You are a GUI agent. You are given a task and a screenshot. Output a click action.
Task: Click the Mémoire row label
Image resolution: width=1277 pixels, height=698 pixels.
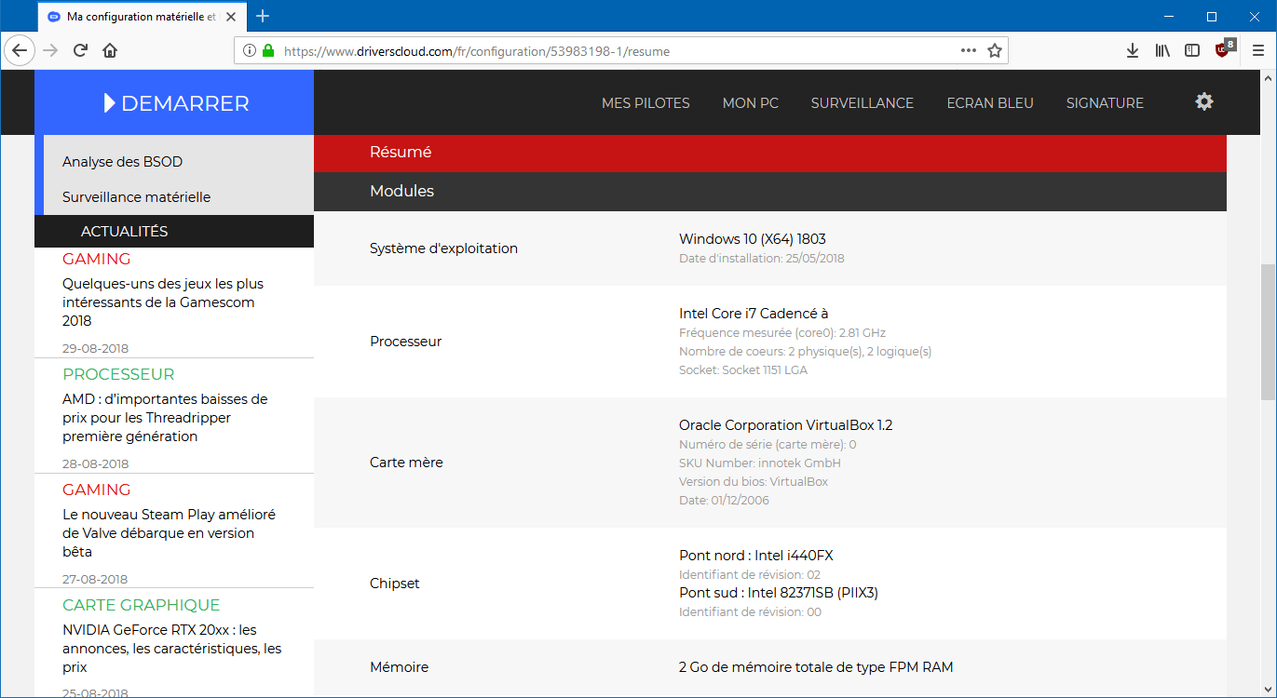(399, 667)
